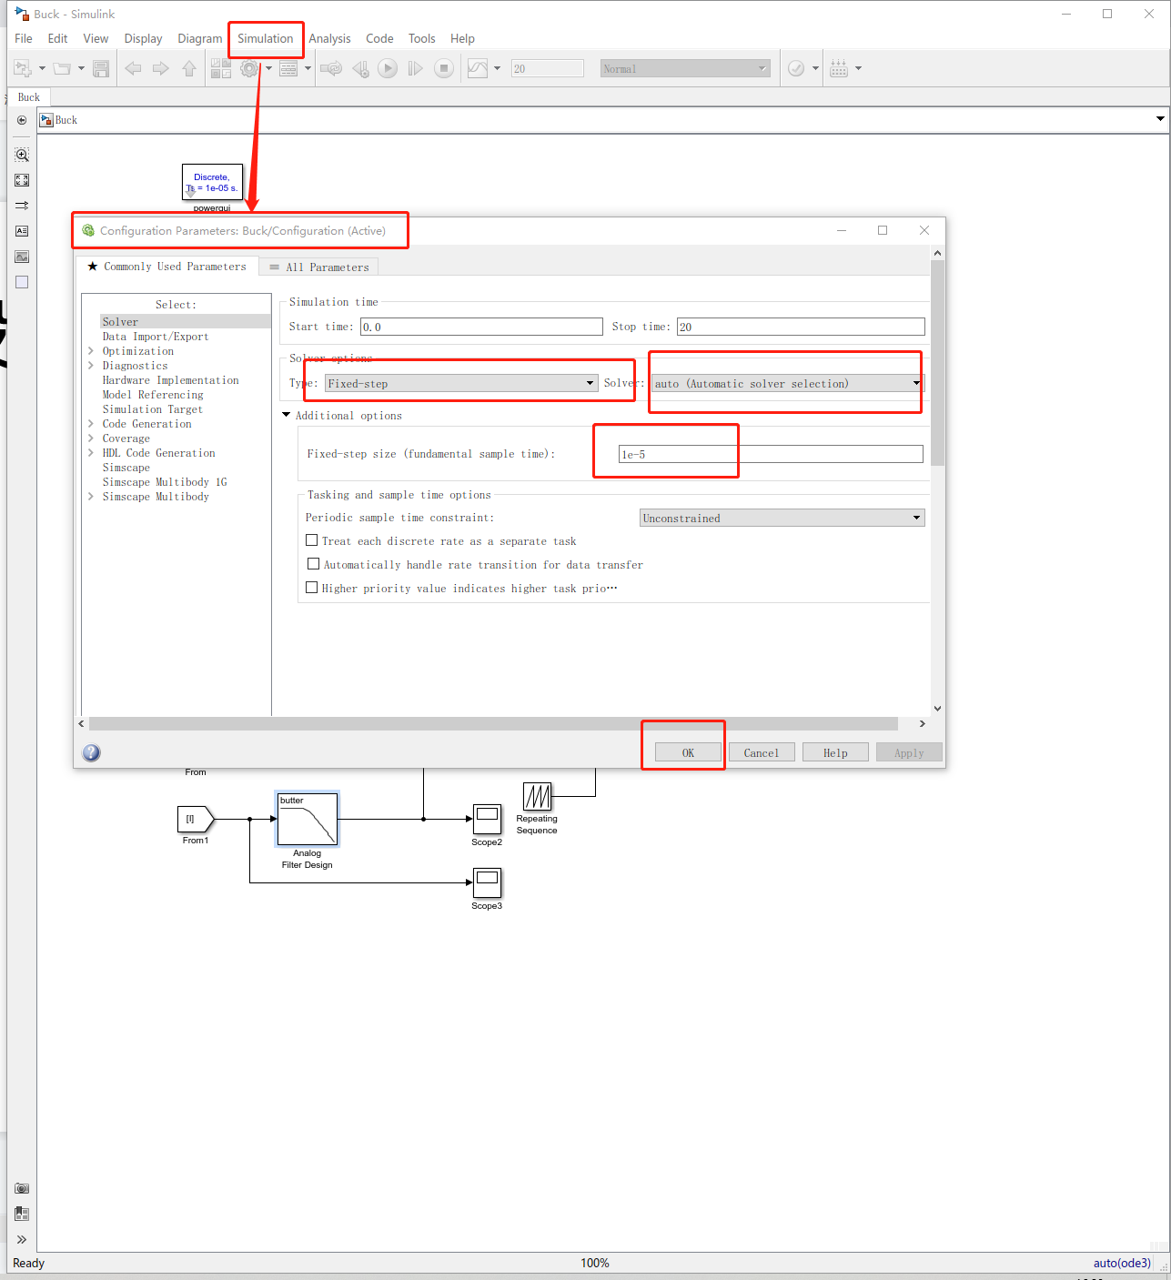Open the File menu
This screenshot has height=1280, width=1171.
click(x=24, y=38)
